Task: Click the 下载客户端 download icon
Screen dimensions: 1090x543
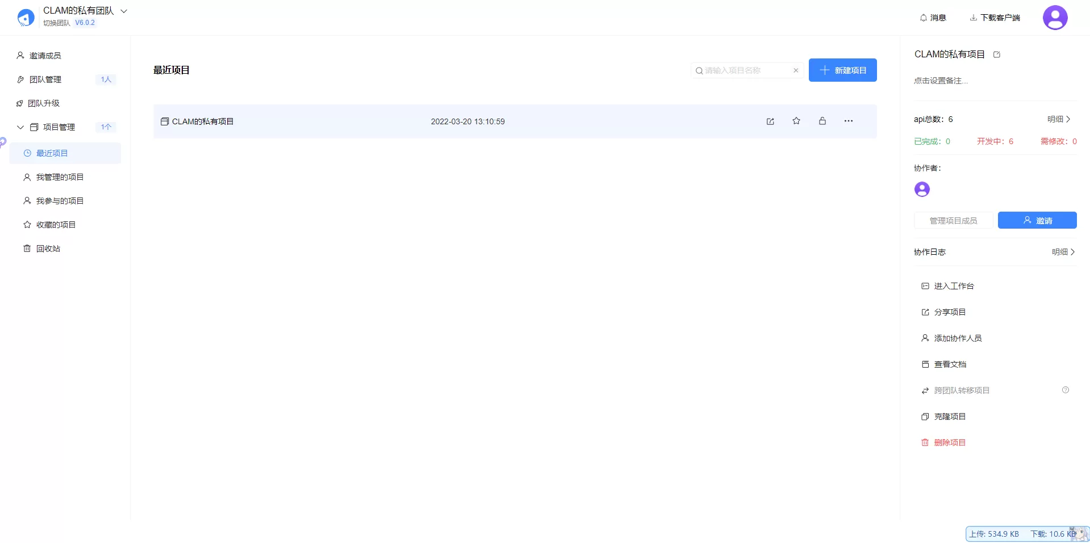Action: click(973, 18)
